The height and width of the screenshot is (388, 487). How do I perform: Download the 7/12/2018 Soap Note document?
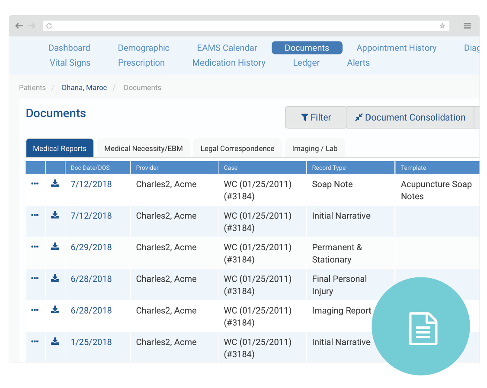point(55,183)
